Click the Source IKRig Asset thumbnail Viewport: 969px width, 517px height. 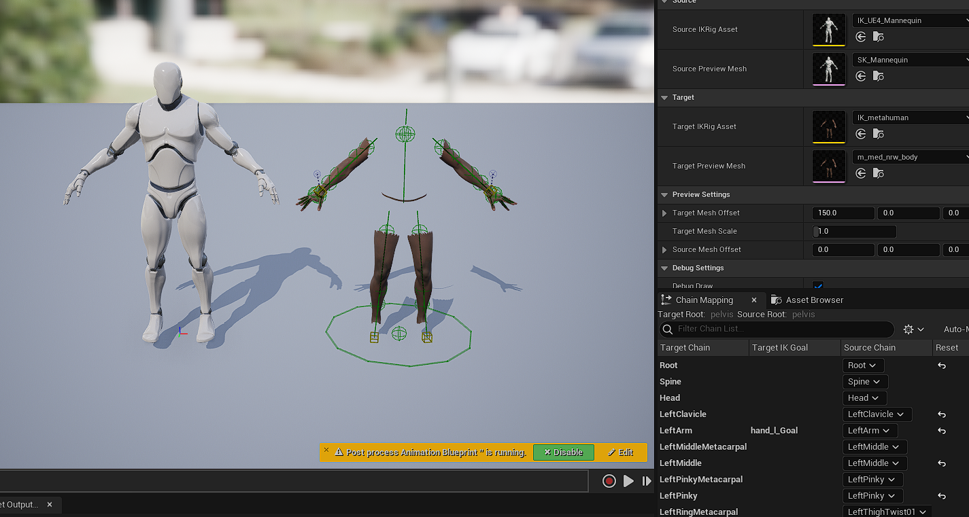829,30
